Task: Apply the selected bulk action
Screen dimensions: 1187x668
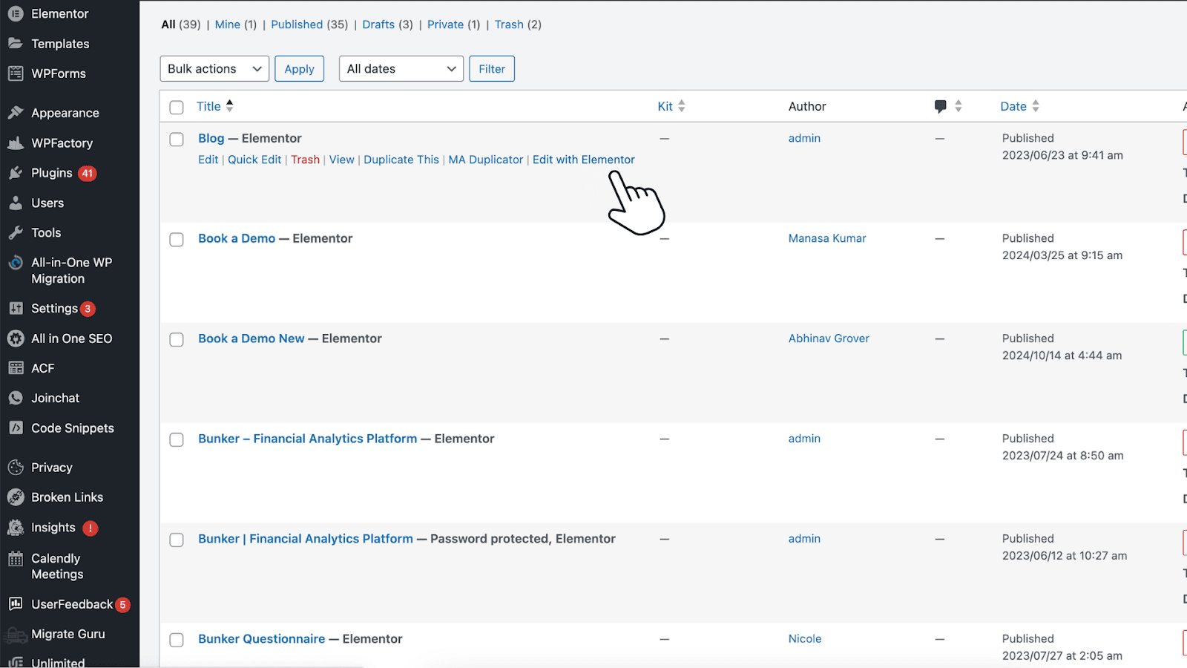Action: pos(299,68)
